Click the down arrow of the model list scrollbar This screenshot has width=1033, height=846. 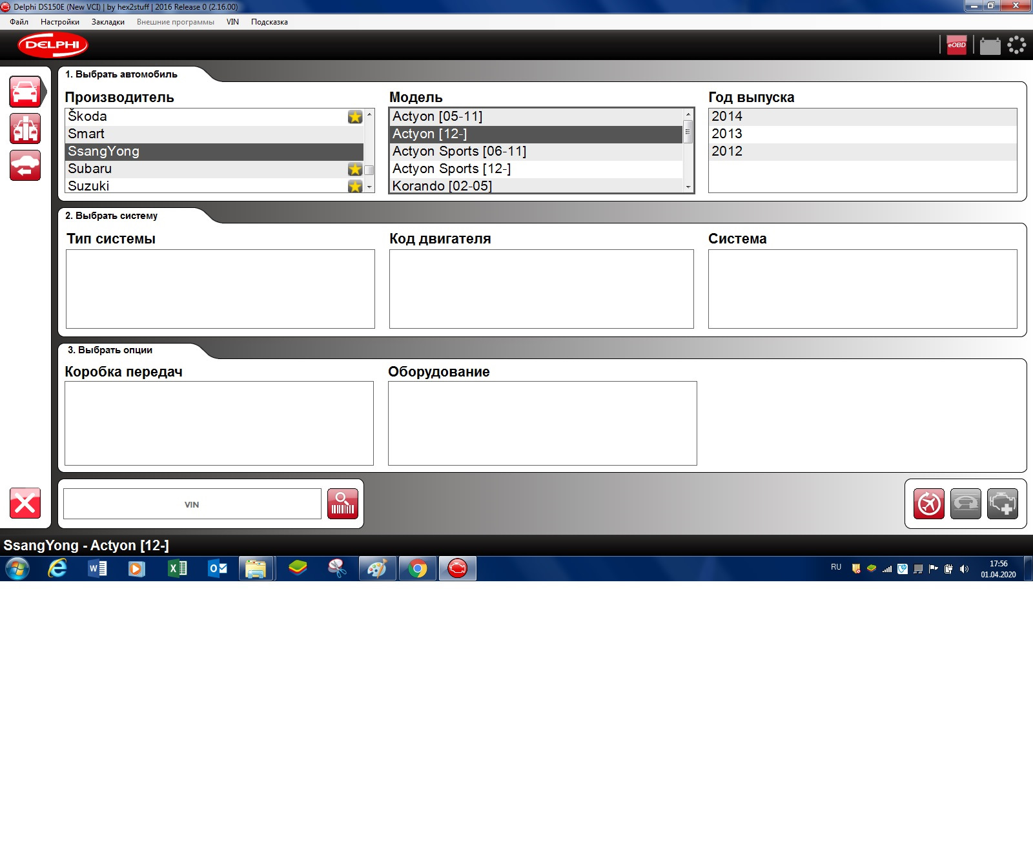point(688,187)
